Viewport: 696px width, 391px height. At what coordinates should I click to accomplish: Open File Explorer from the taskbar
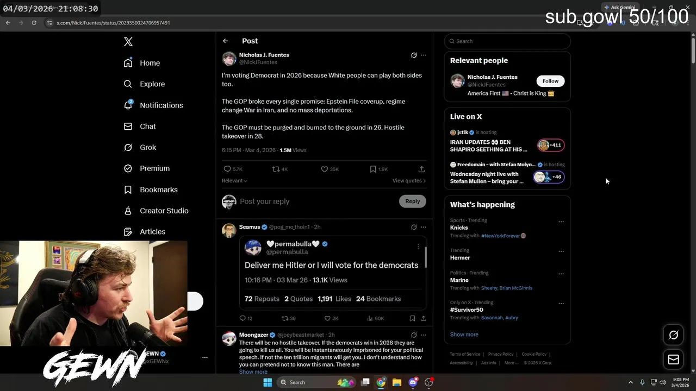[397, 382]
